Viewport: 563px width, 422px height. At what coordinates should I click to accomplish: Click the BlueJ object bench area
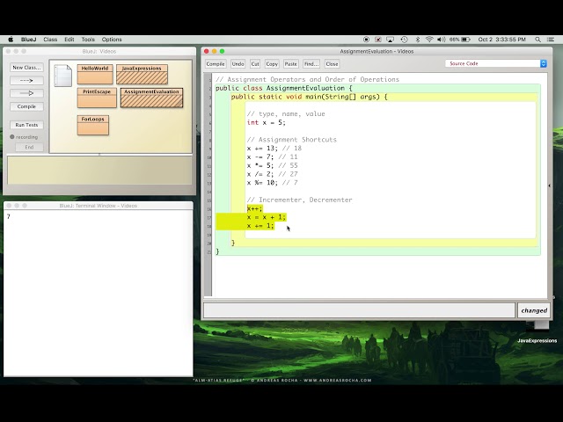pos(99,171)
